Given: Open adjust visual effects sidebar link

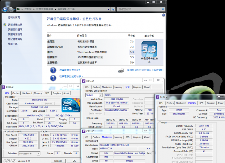Looking at the screenshot, I should 15,25.
